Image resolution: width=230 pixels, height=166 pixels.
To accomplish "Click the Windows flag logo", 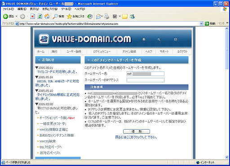I will [x=225, y=9].
